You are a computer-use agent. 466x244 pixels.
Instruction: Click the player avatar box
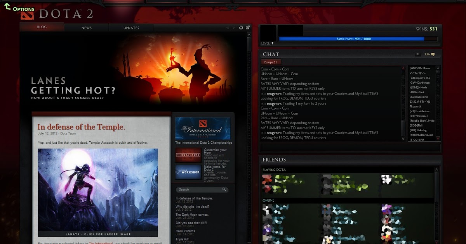tap(268, 33)
